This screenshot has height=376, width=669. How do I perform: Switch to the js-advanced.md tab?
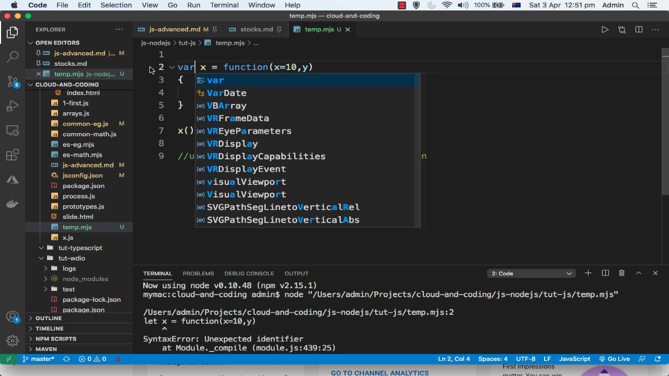click(x=175, y=29)
